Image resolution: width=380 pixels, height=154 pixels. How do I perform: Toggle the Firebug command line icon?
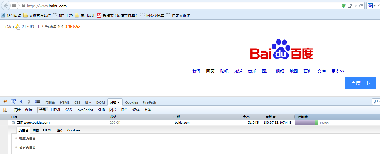[37, 102]
